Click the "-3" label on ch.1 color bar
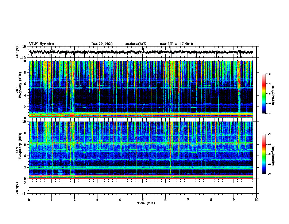 pos(269,74)
